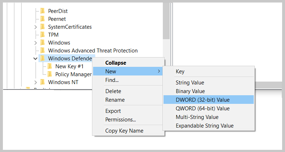Select Expandable String Value
This screenshot has width=285, height=152.
click(x=208, y=126)
